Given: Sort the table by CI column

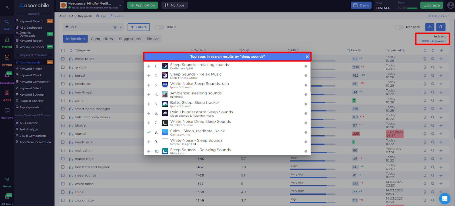Looking at the screenshot, I should (x=242, y=51).
